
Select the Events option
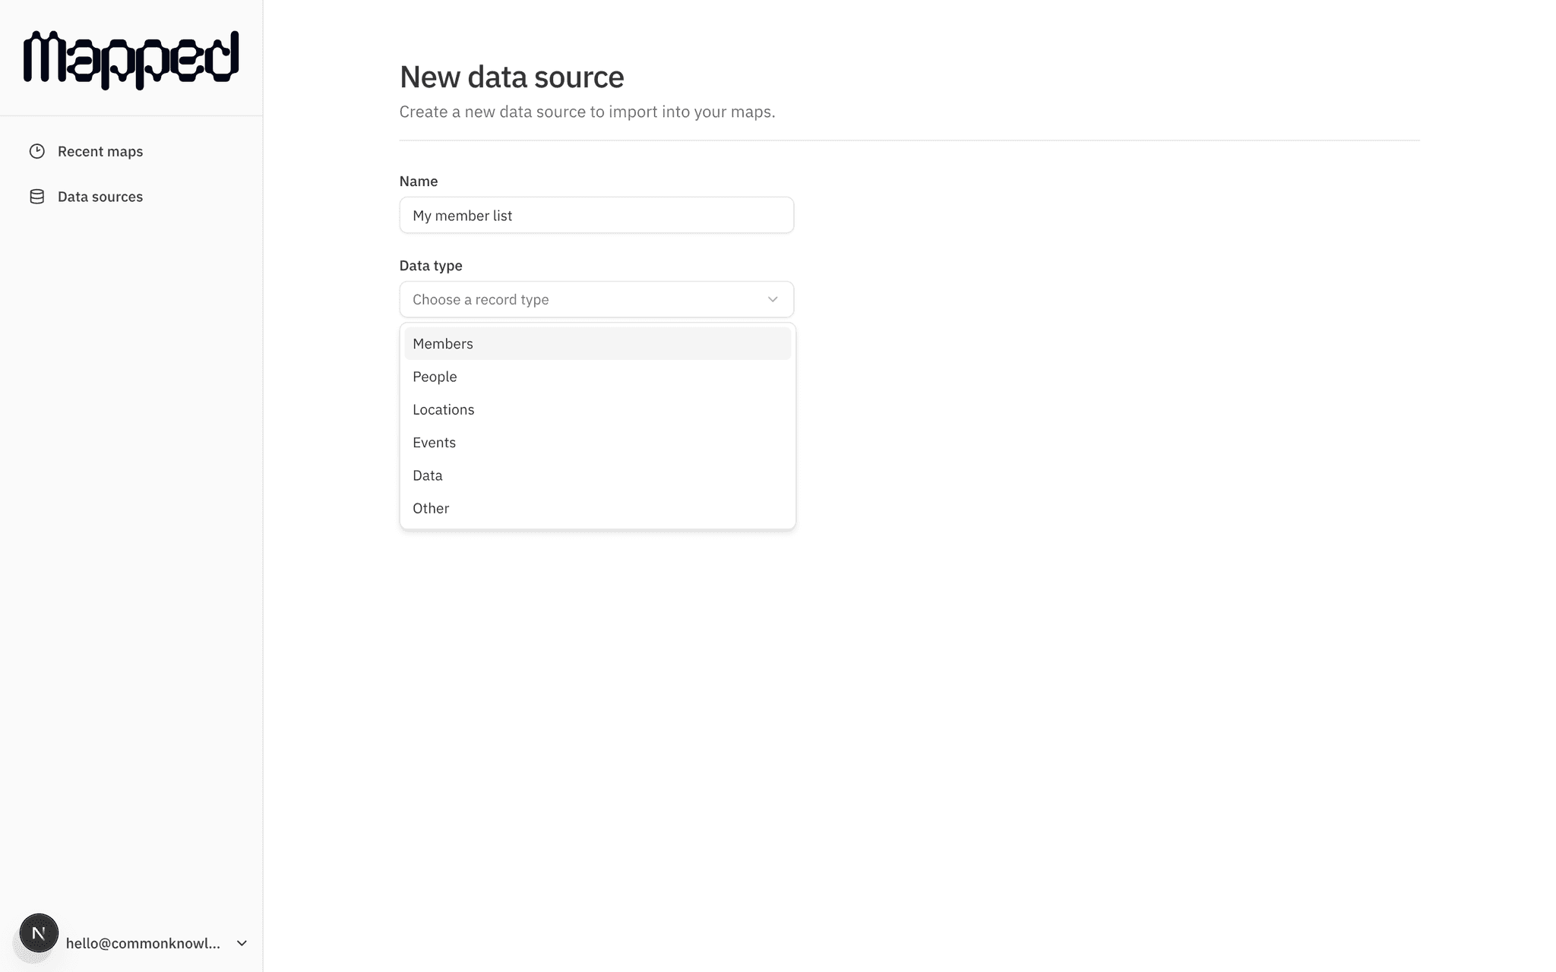coord(434,443)
